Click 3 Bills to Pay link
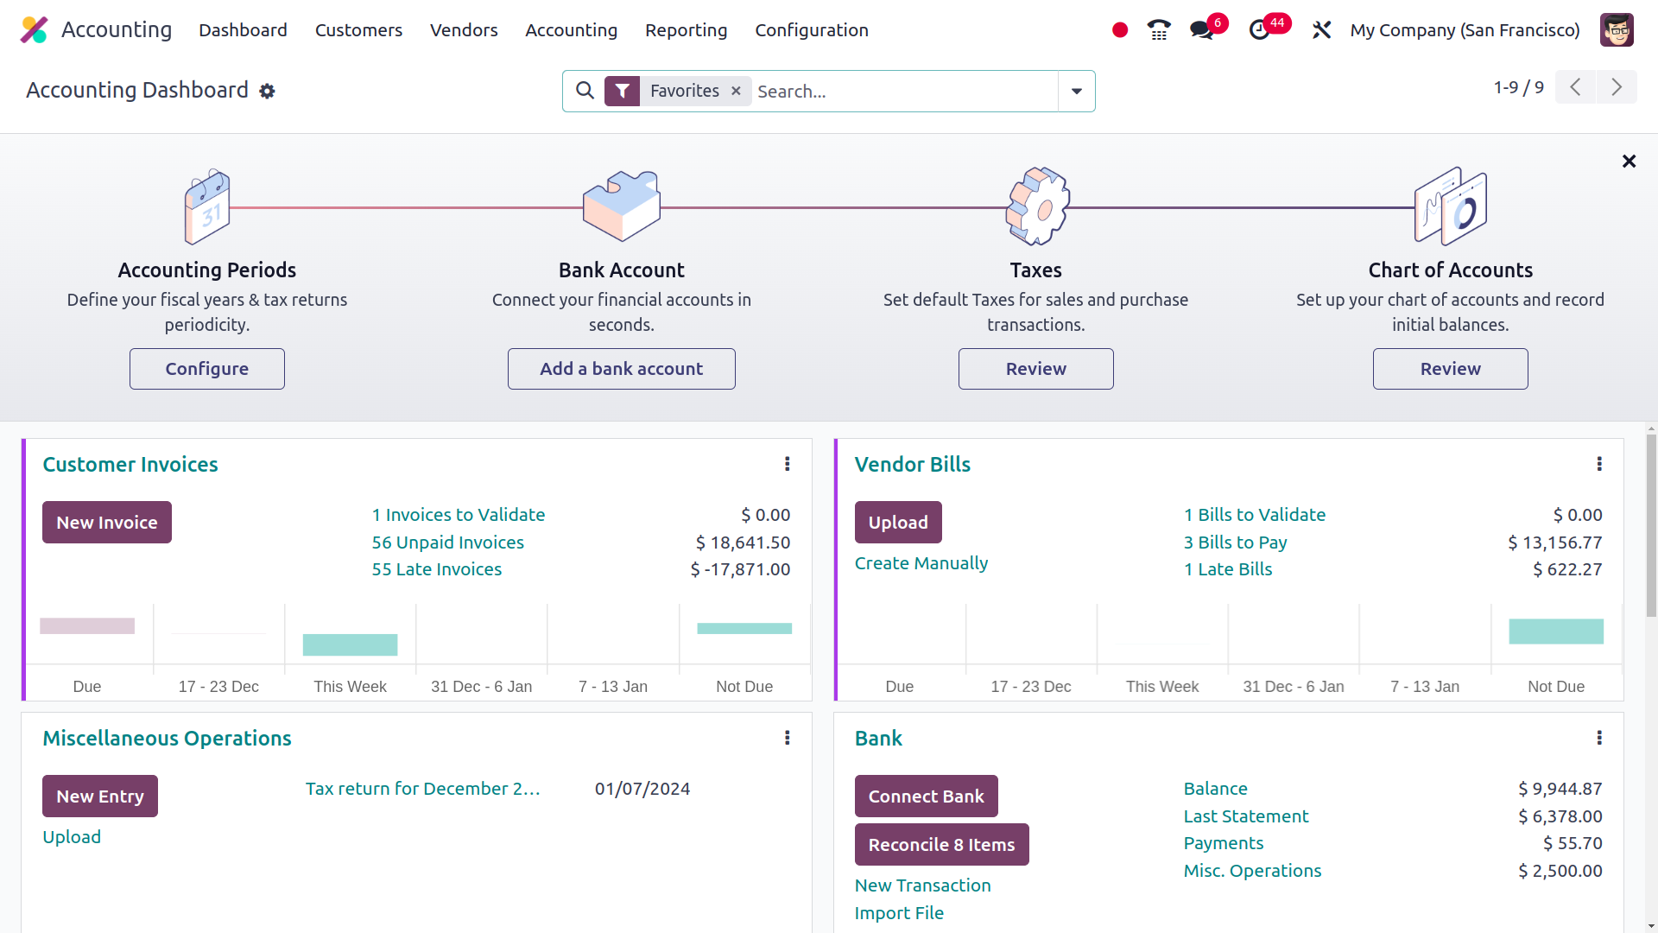 point(1236,541)
